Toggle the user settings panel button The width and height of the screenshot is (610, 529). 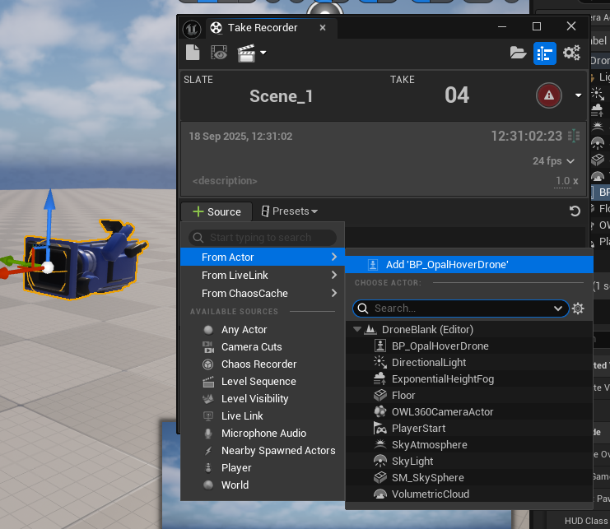544,53
